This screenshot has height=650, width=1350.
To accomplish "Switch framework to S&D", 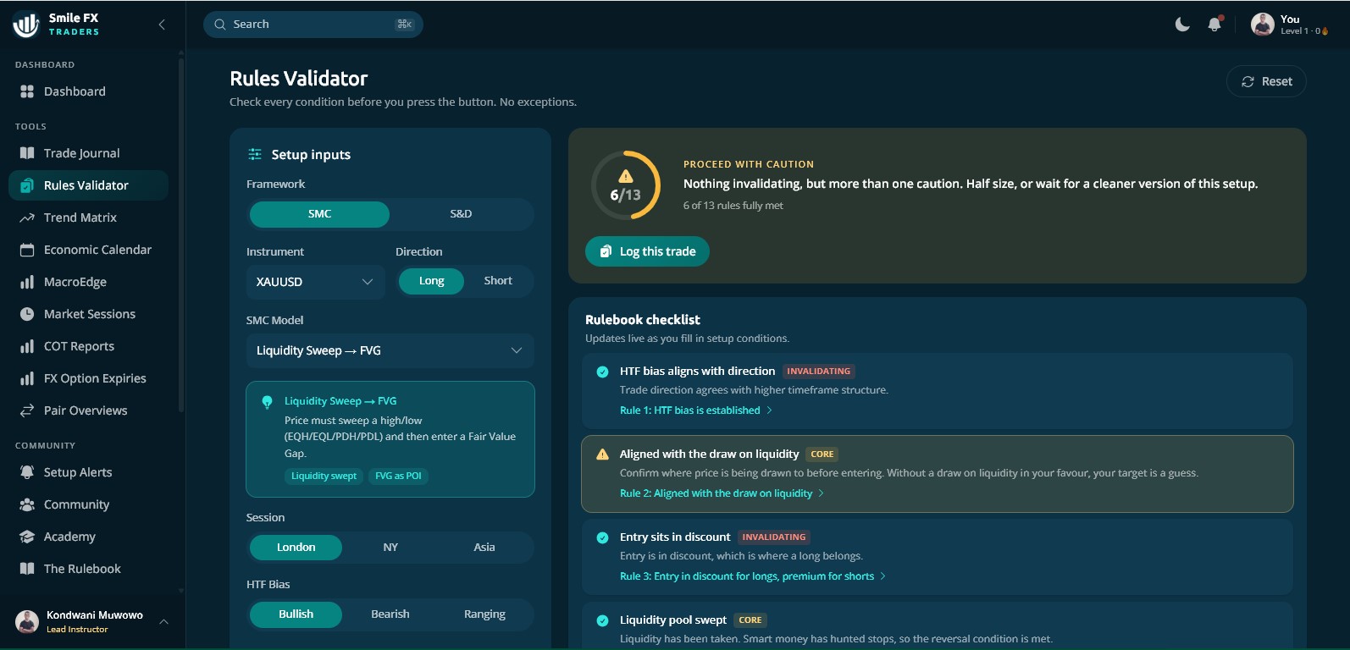I will coord(461,214).
